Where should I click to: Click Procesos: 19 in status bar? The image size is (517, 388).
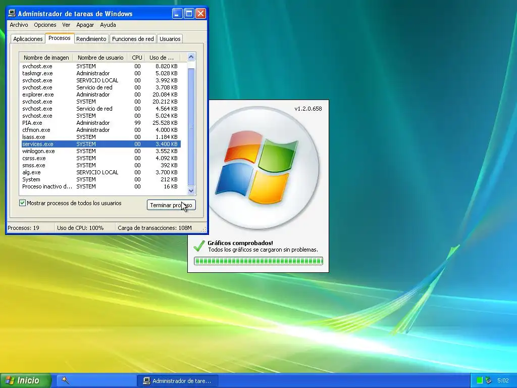click(x=23, y=228)
